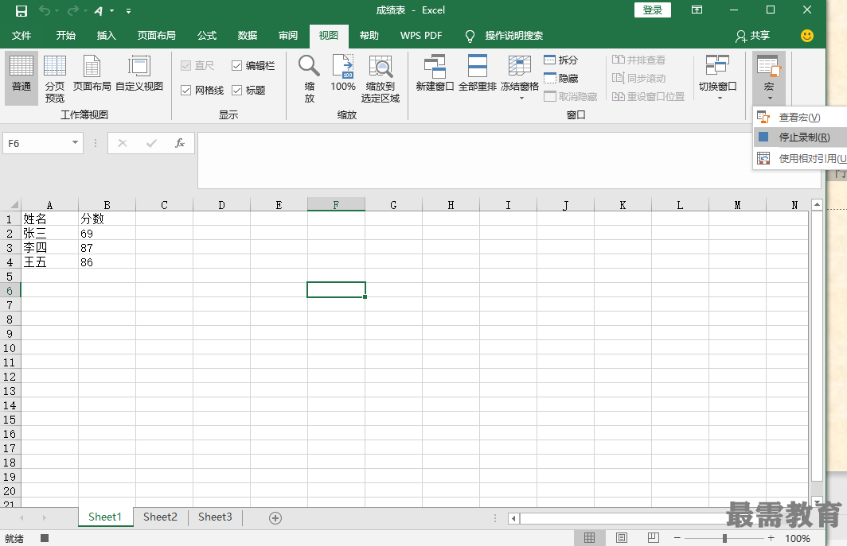Switch to Sheet2 tab

[x=160, y=517]
